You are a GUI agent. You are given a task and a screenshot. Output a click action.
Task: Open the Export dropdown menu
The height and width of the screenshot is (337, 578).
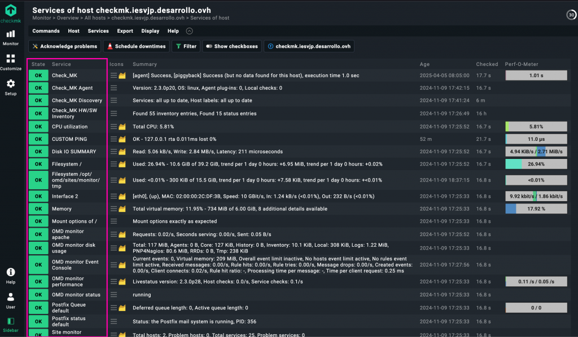[x=125, y=32]
